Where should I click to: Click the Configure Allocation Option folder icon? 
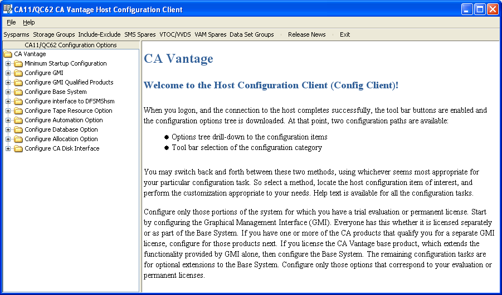[x=18, y=139]
